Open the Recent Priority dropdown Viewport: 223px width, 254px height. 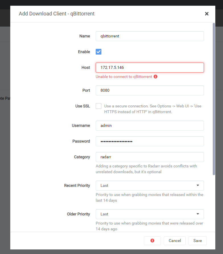point(150,185)
